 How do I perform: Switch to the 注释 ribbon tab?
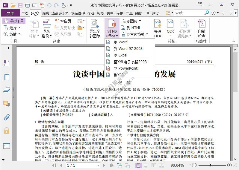(91, 13)
